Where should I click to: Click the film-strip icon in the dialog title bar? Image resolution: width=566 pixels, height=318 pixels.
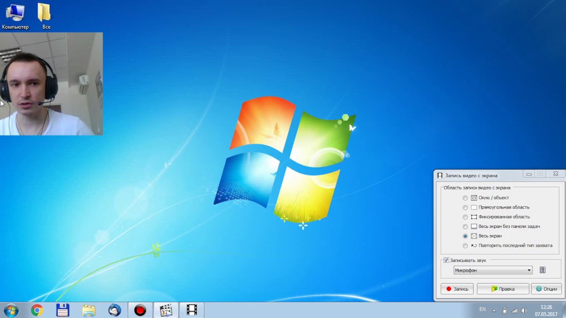[x=440, y=175]
